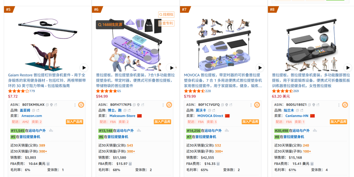Click orange seller tool logo on product #8

click(x=345, y=105)
